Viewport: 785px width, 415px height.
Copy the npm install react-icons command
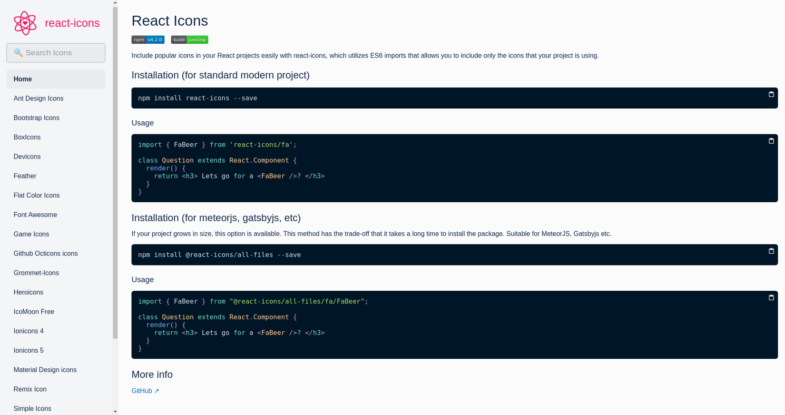pyautogui.click(x=771, y=94)
